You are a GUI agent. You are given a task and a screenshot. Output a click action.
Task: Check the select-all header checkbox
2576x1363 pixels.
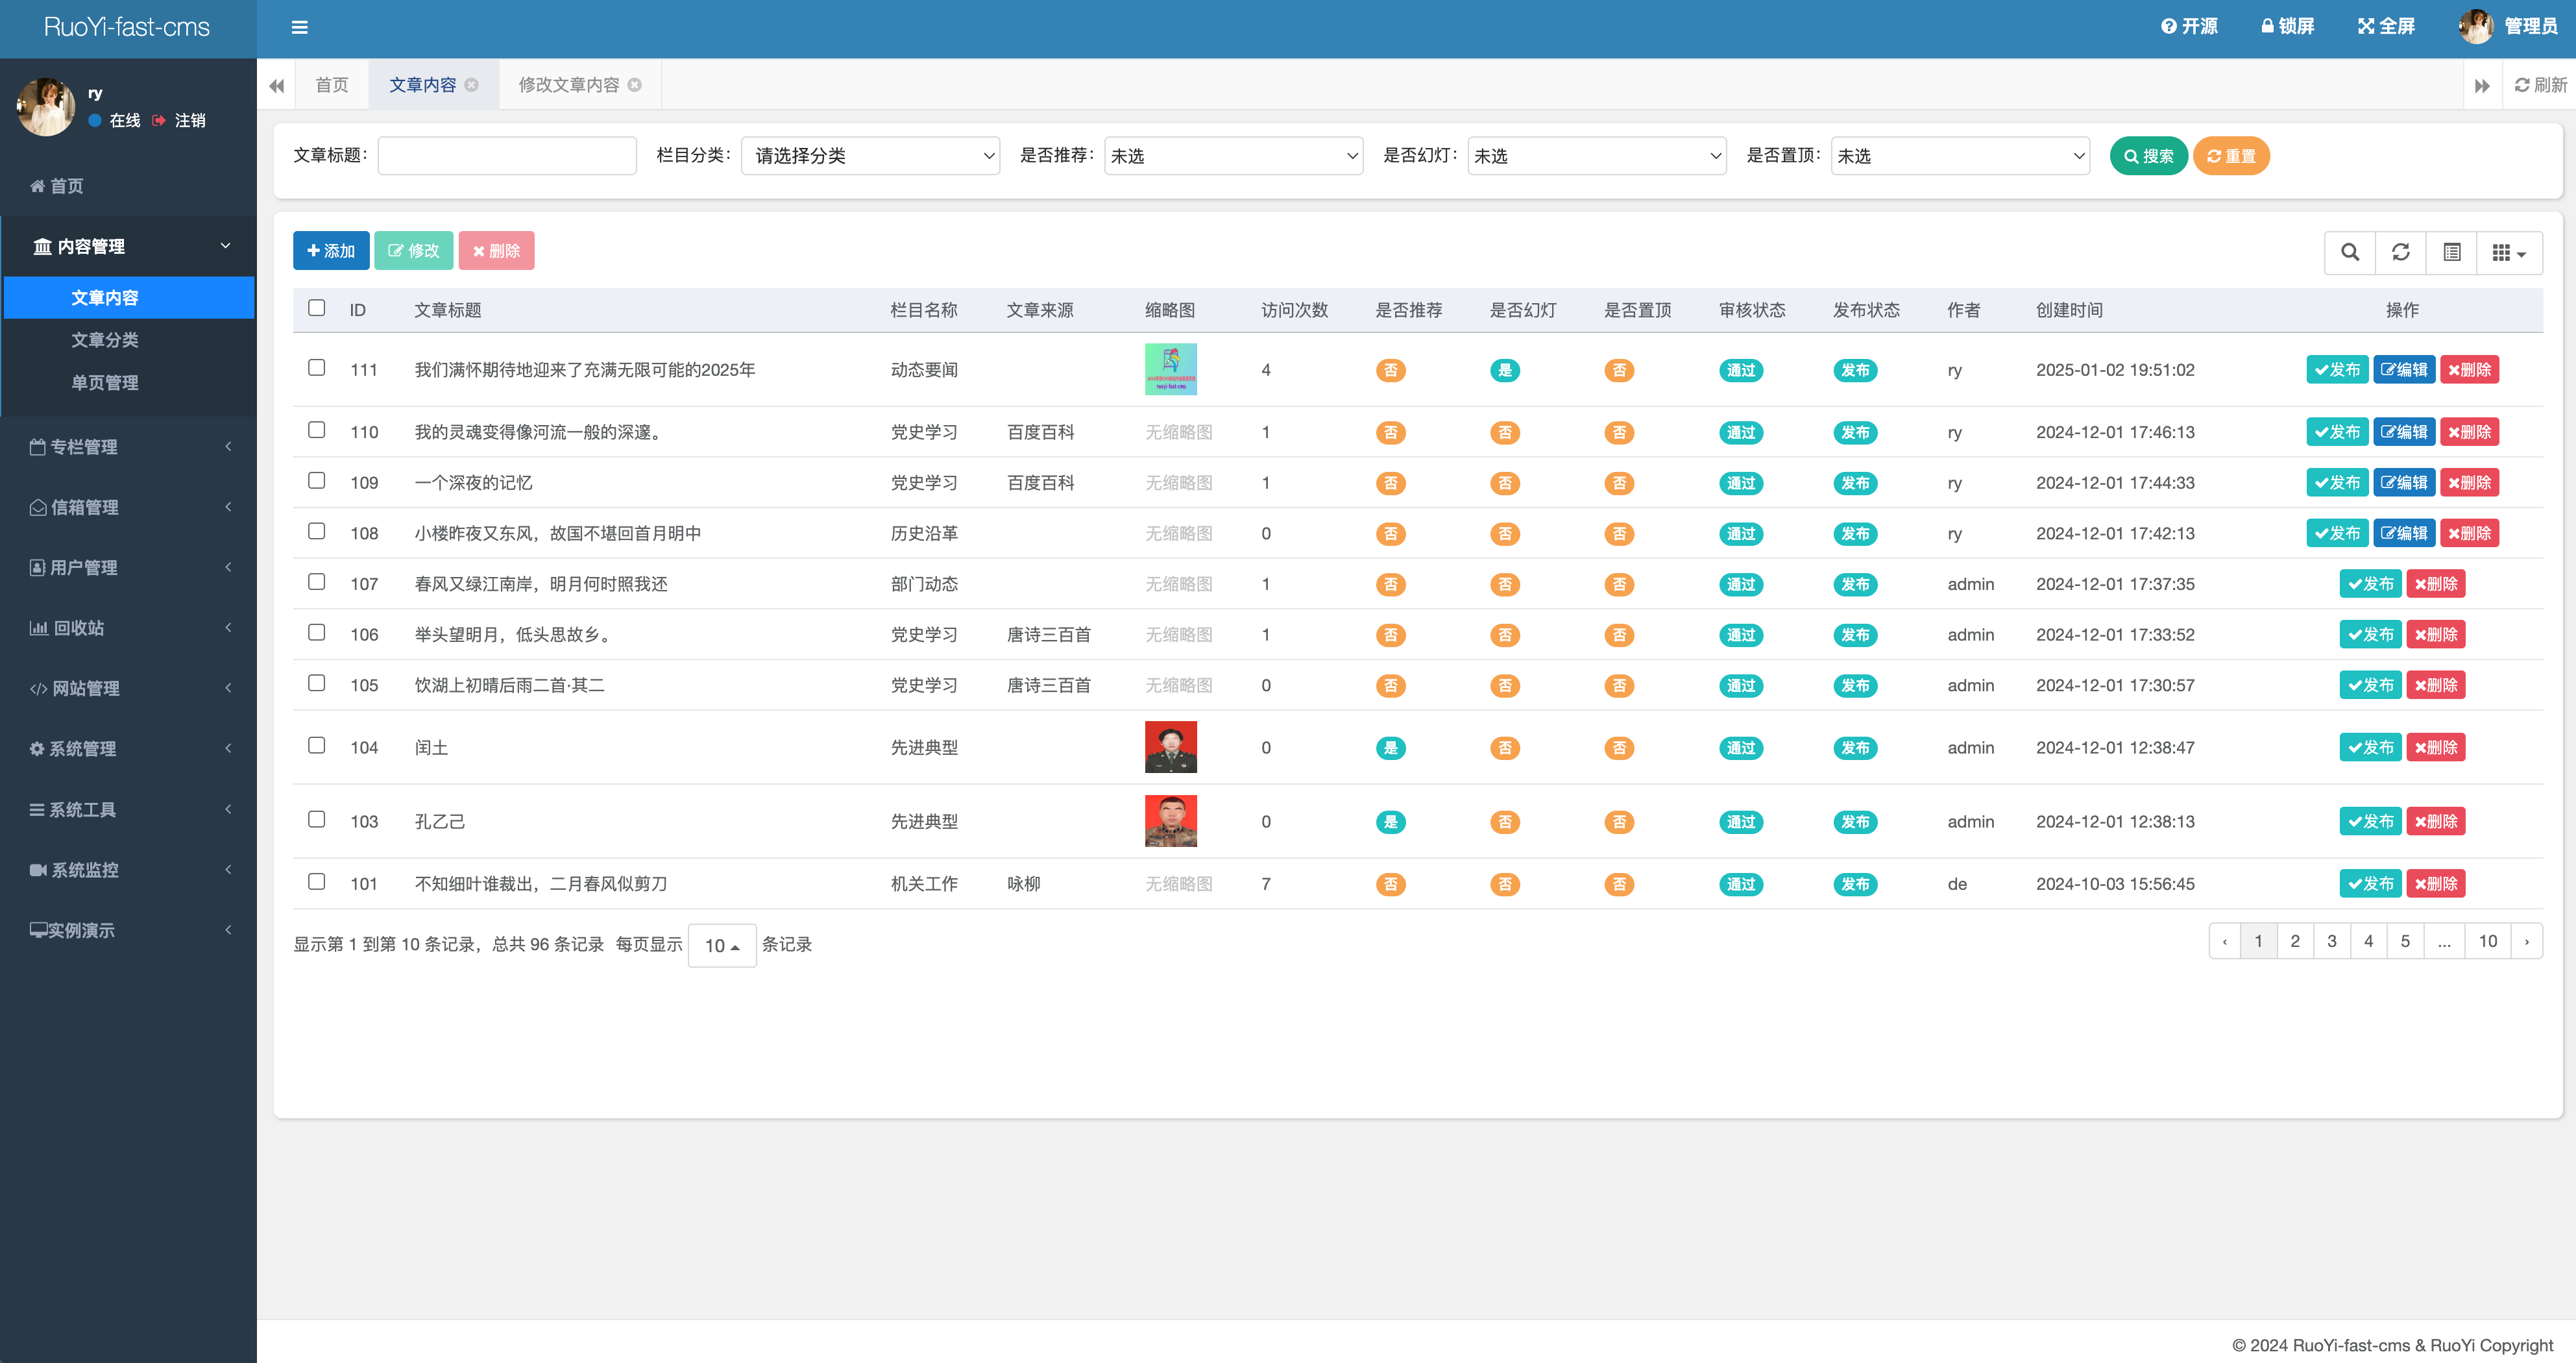(316, 308)
